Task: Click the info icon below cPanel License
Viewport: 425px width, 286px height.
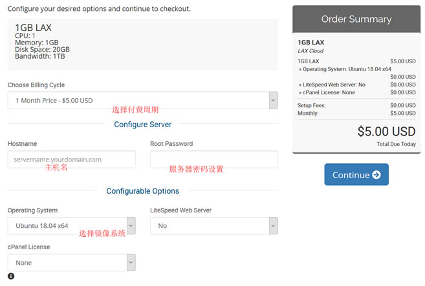Action: [x=11, y=276]
